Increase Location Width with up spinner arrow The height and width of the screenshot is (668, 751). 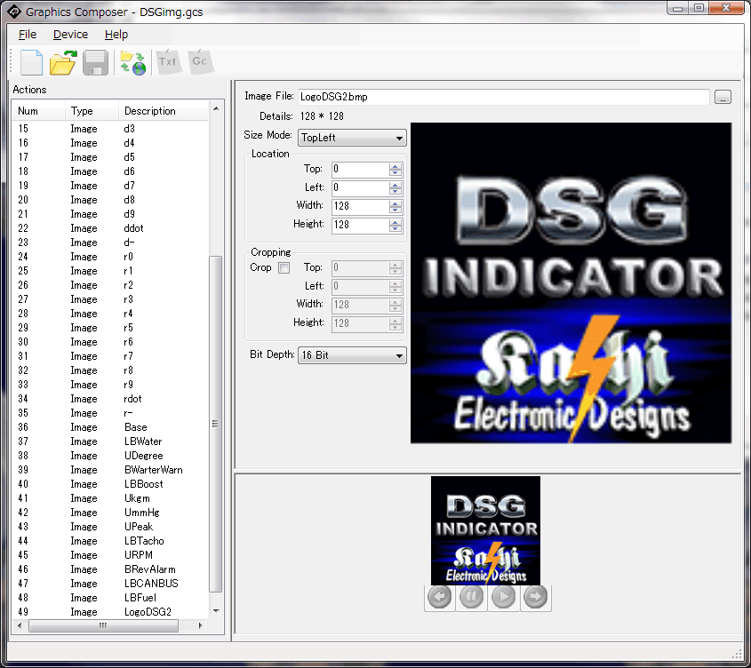[x=395, y=203]
